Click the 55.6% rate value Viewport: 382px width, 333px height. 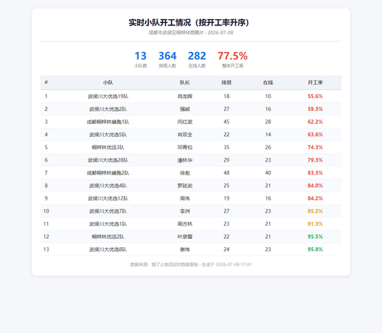tap(316, 96)
